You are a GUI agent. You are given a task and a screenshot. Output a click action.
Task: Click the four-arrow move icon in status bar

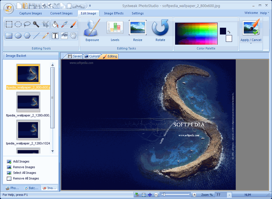[x=150, y=195]
